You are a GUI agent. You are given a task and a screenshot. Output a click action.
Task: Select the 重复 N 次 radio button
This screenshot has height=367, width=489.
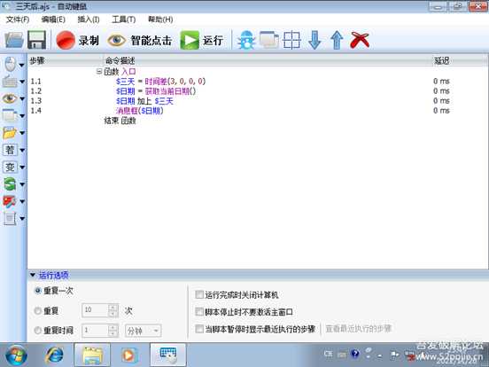coord(38,310)
